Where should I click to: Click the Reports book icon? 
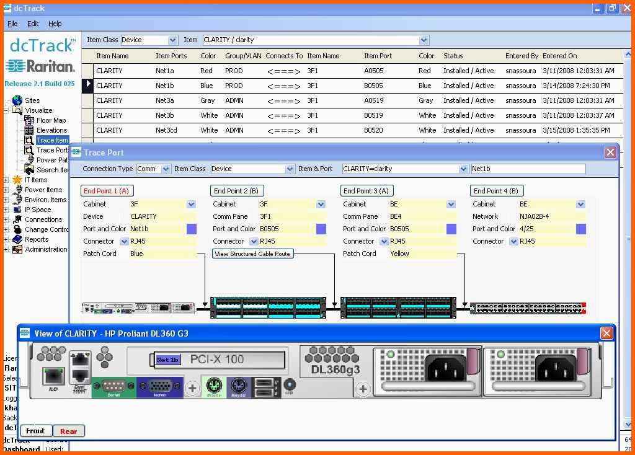(17, 239)
